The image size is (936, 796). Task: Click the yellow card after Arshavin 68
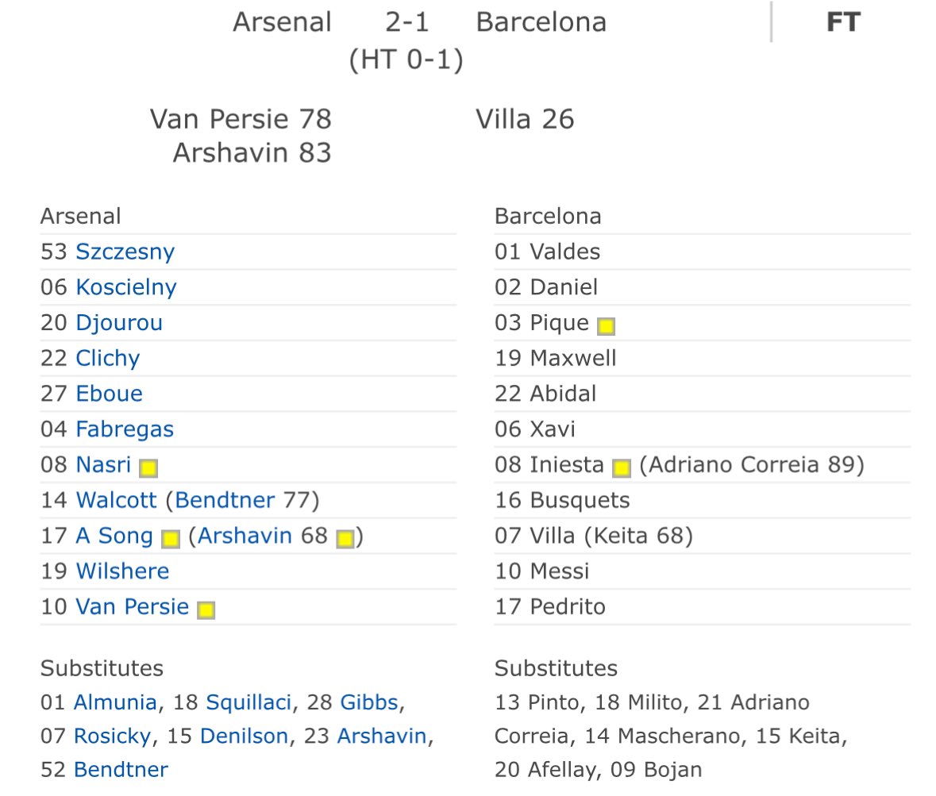click(x=345, y=539)
